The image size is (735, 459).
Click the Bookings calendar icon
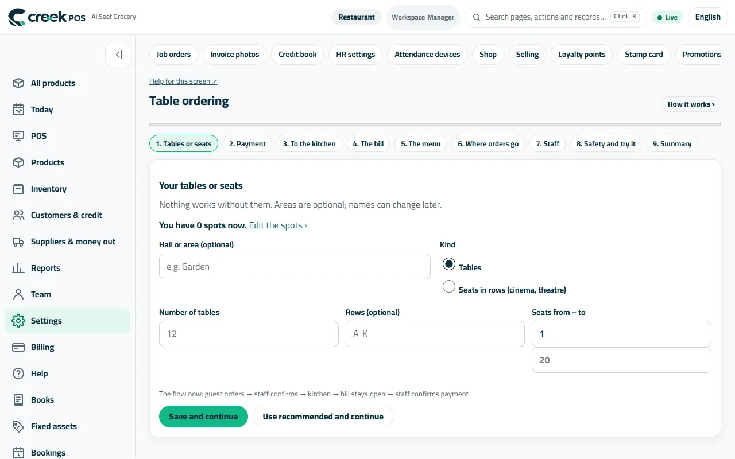(x=18, y=453)
